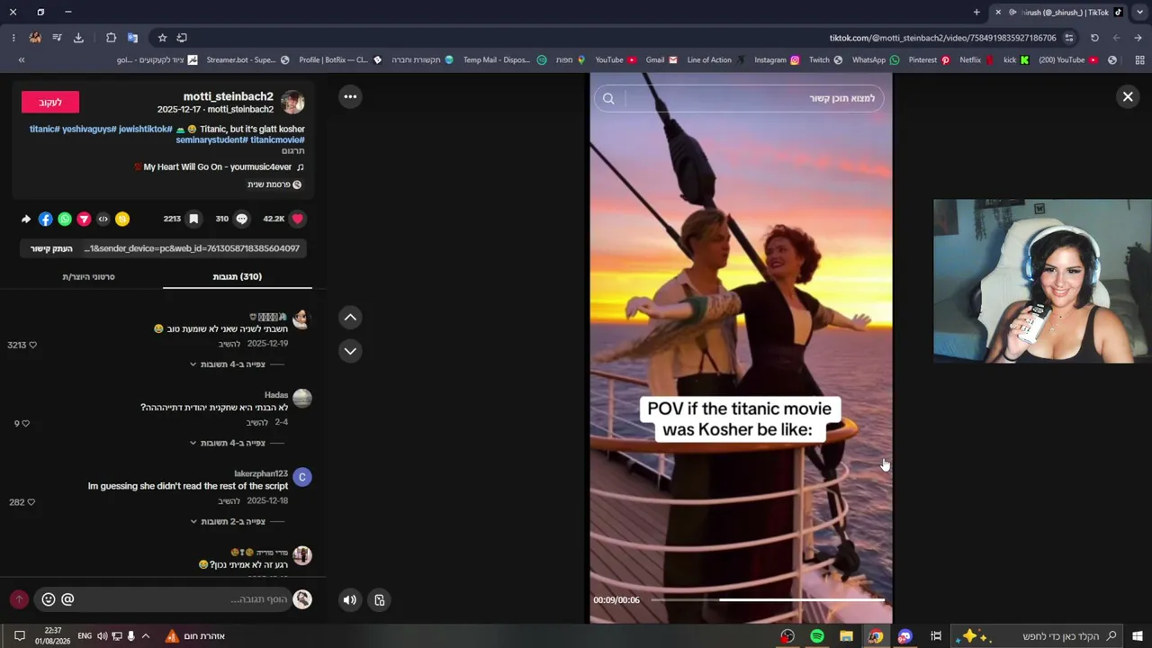The image size is (1152, 648).
Task: Open the #jewishtiktok hashtag
Action: tap(146, 129)
